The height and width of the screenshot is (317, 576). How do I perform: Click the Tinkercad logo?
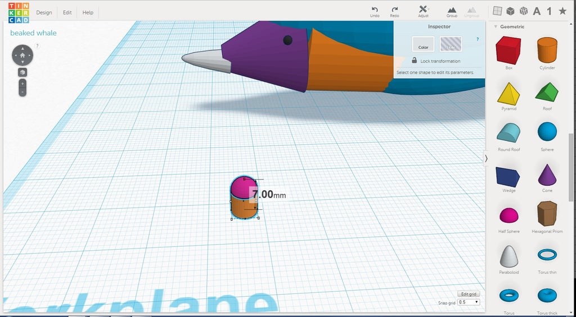coord(19,12)
